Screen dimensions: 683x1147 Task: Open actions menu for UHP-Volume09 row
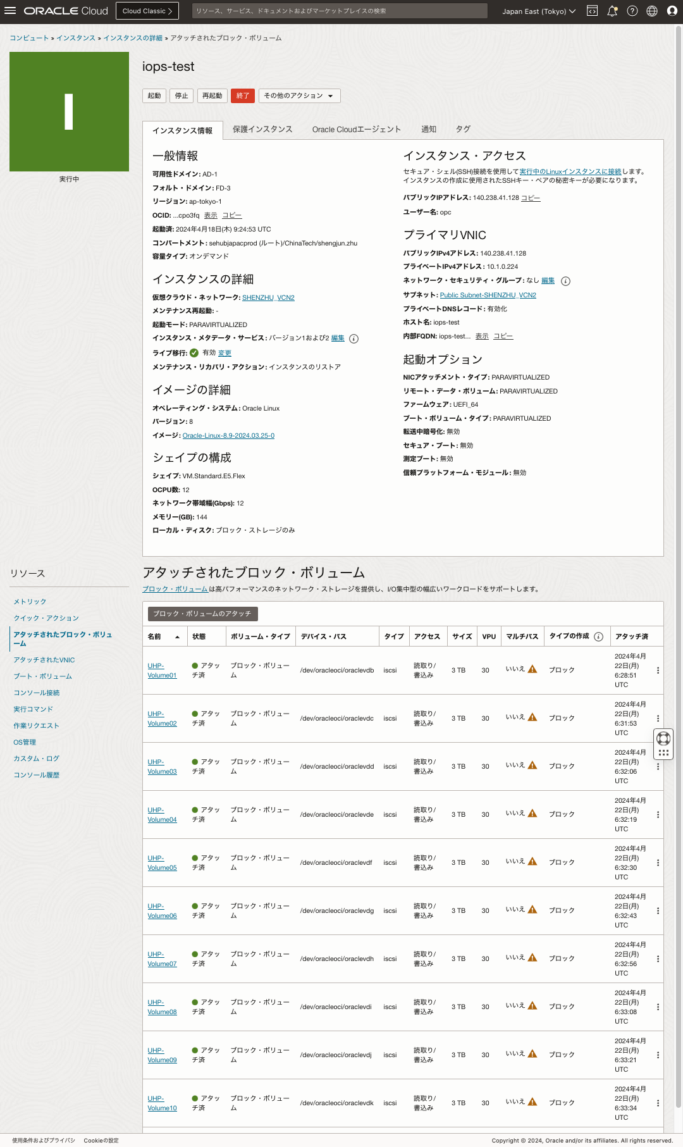click(x=658, y=1055)
